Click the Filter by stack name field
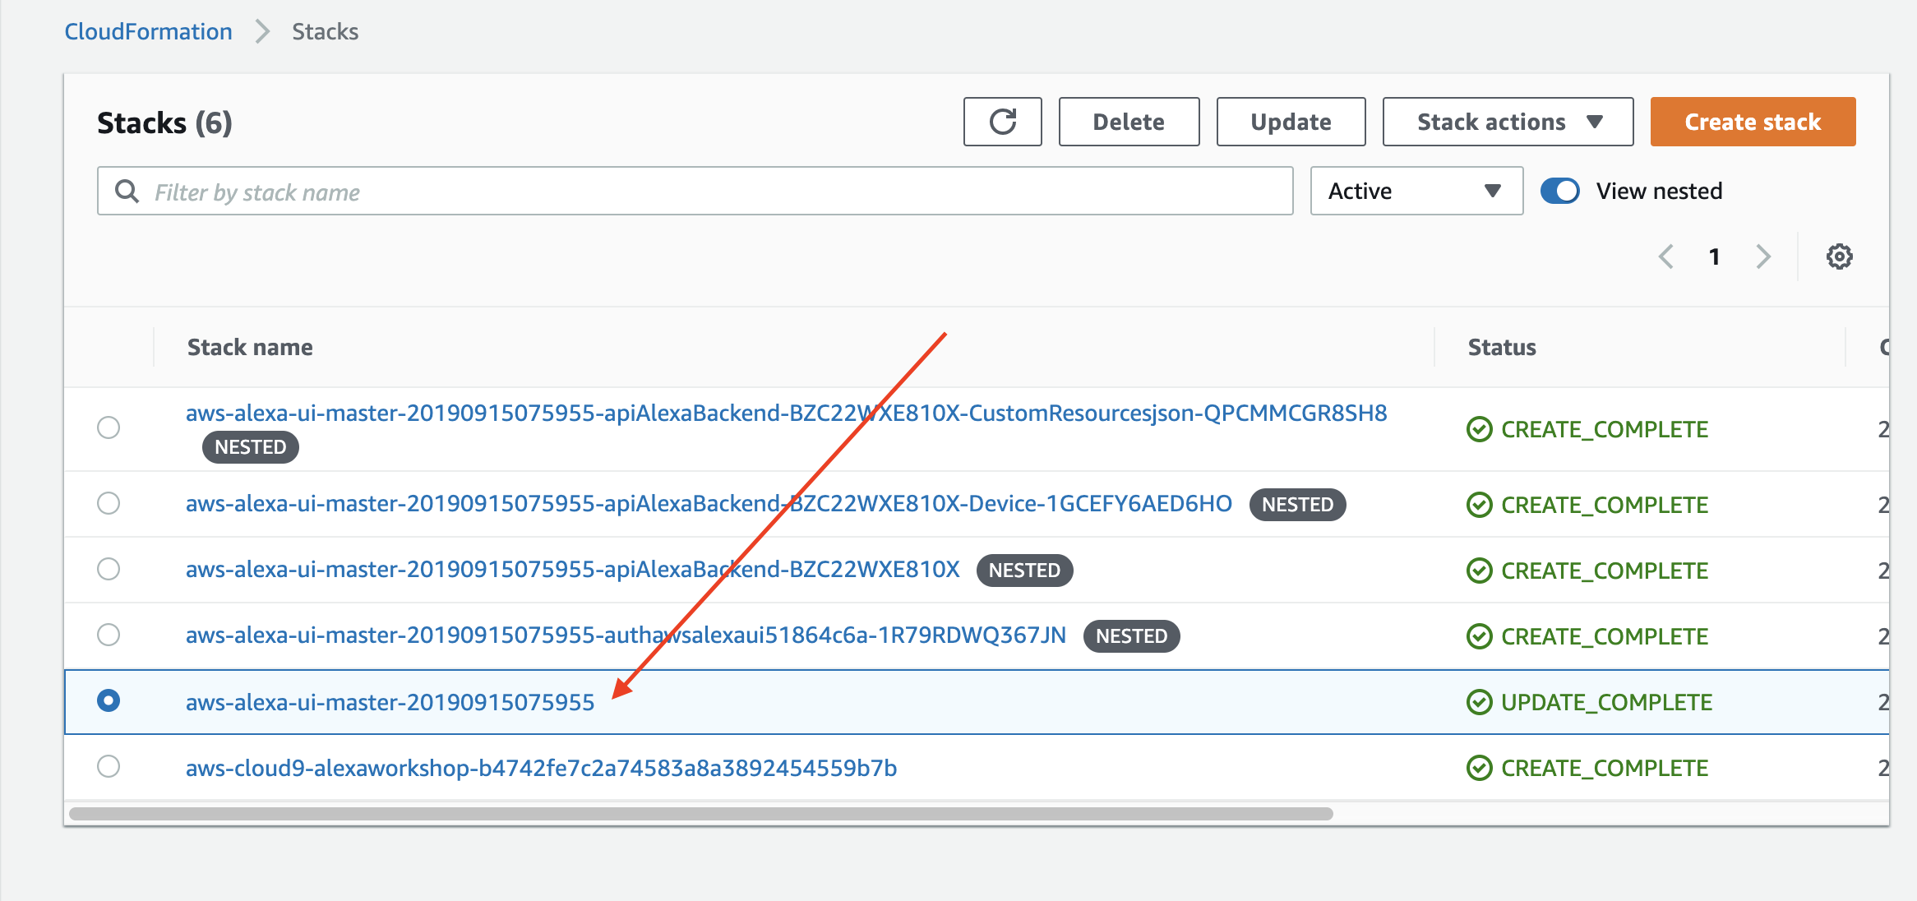This screenshot has height=901, width=1917. pyautogui.click(x=695, y=191)
